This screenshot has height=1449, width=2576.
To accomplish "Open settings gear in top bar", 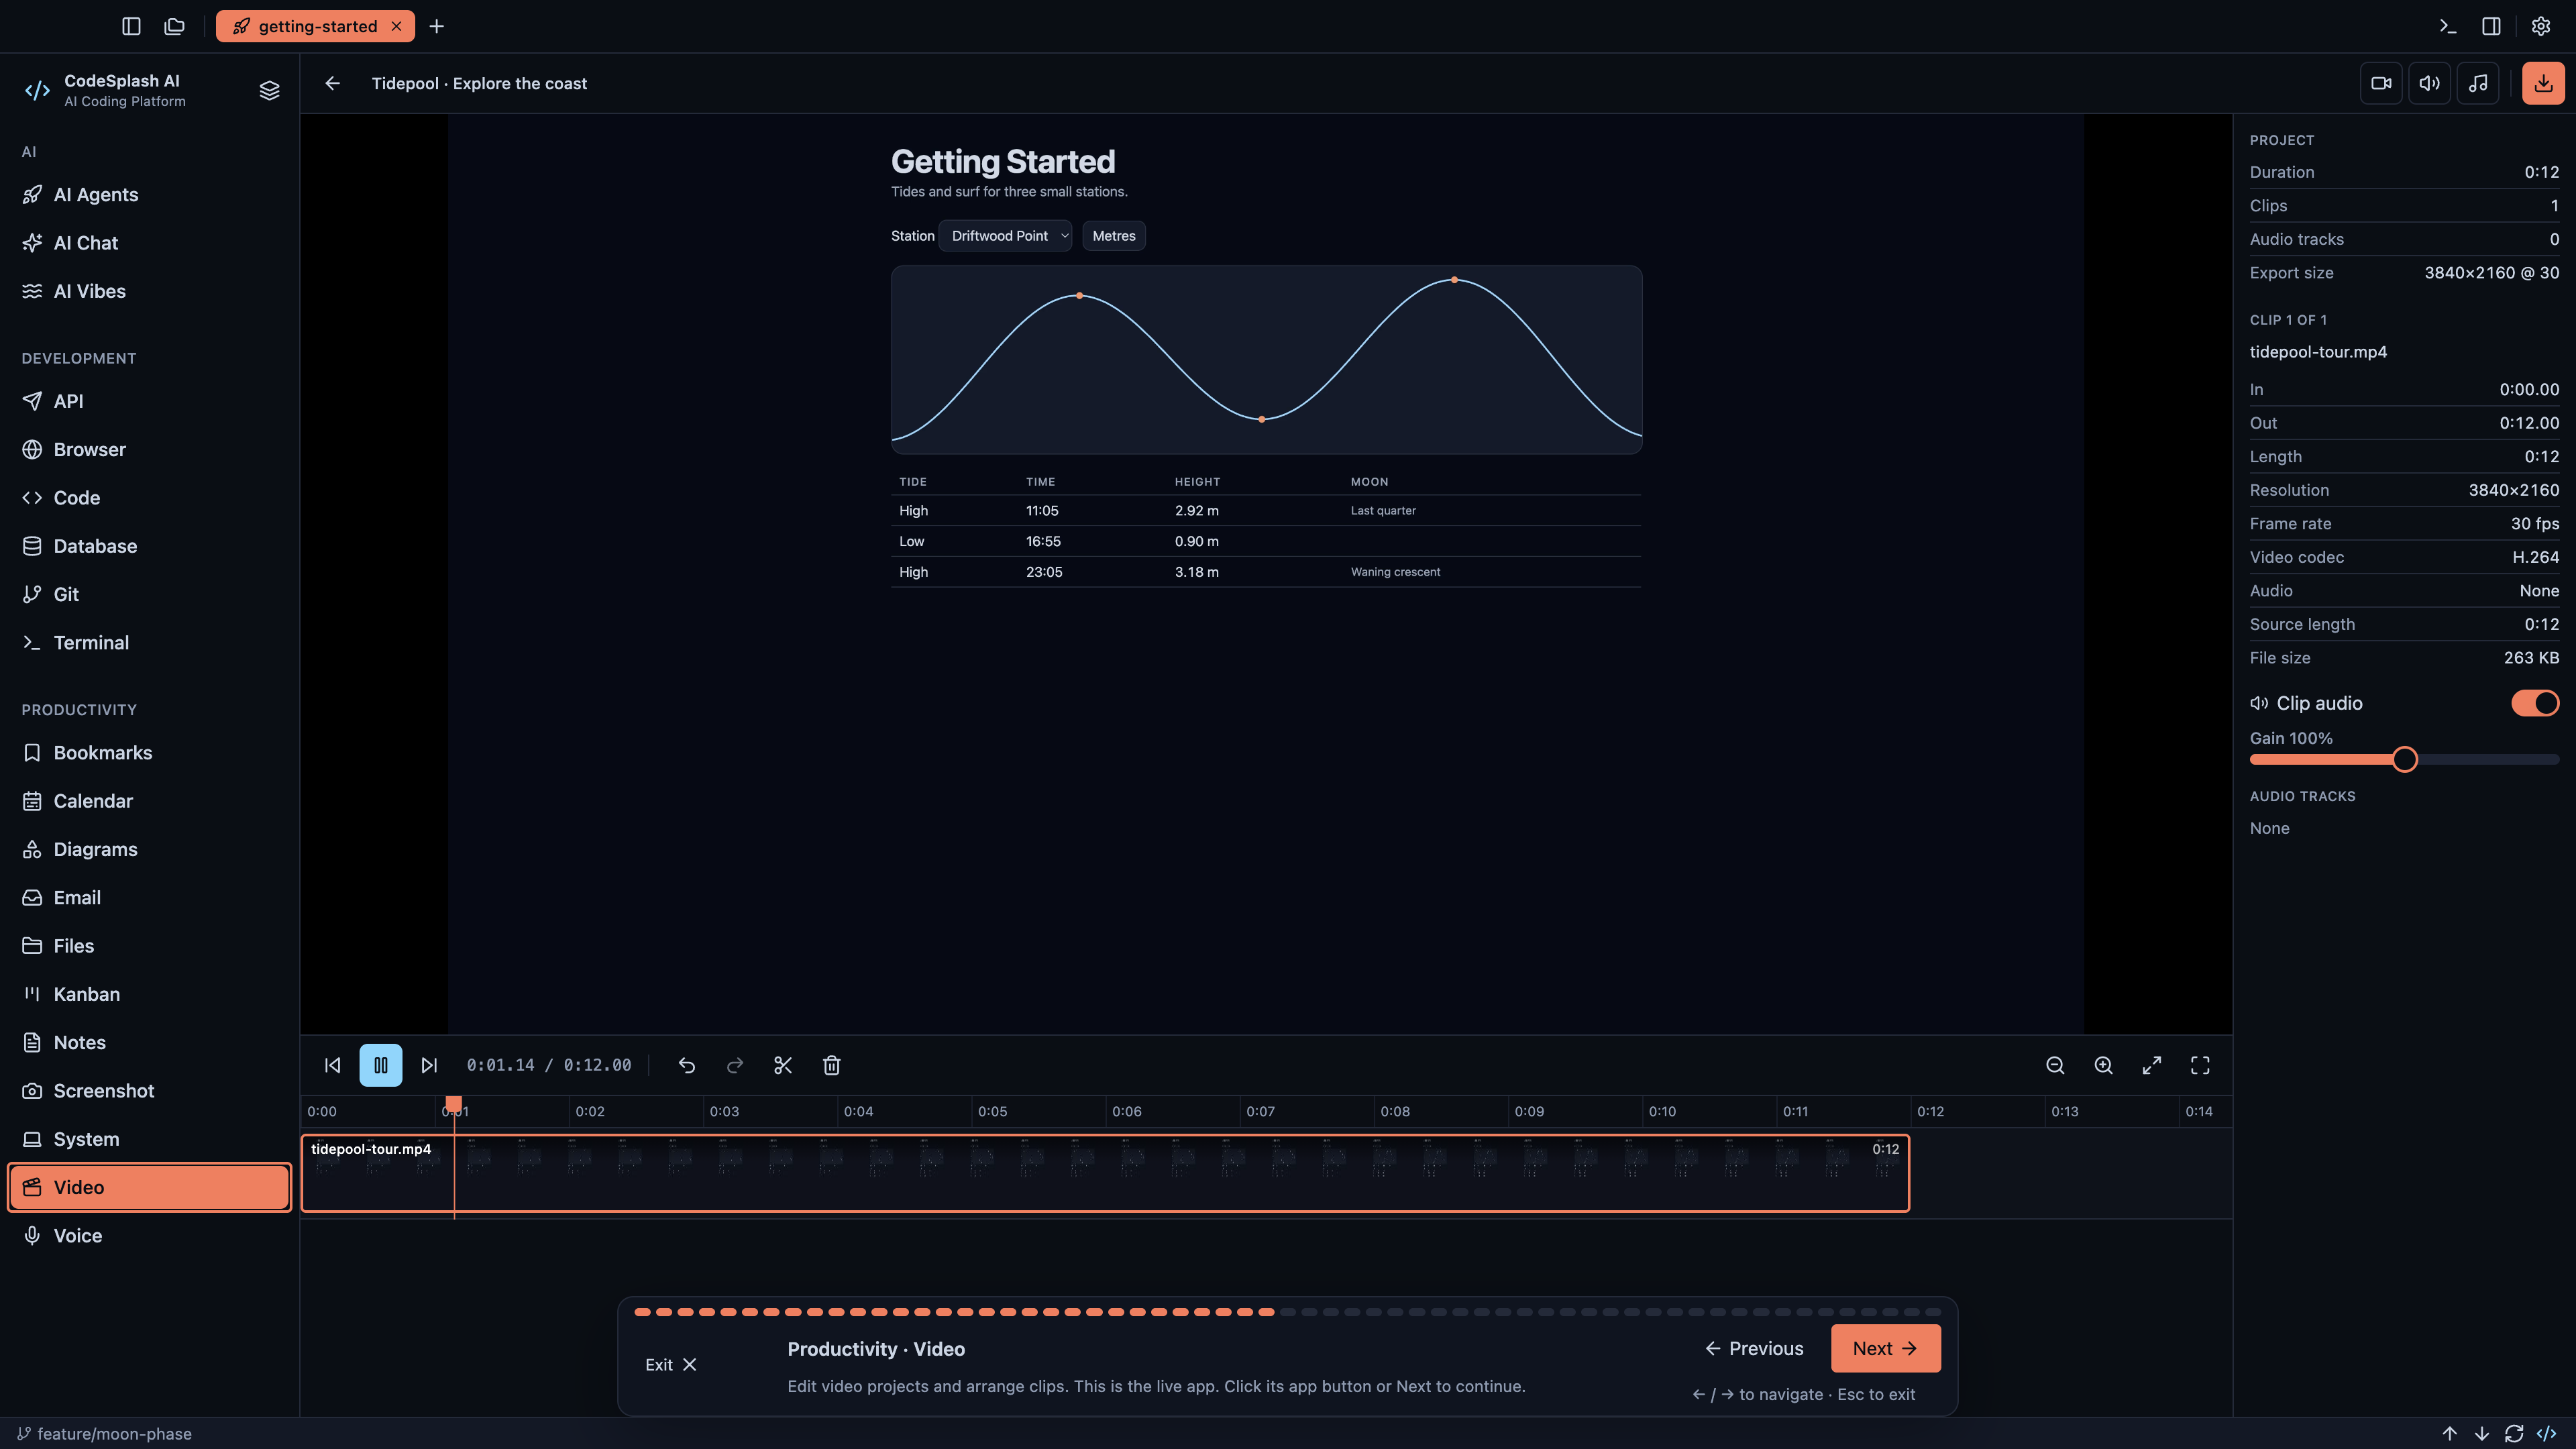I will pos(2541,26).
